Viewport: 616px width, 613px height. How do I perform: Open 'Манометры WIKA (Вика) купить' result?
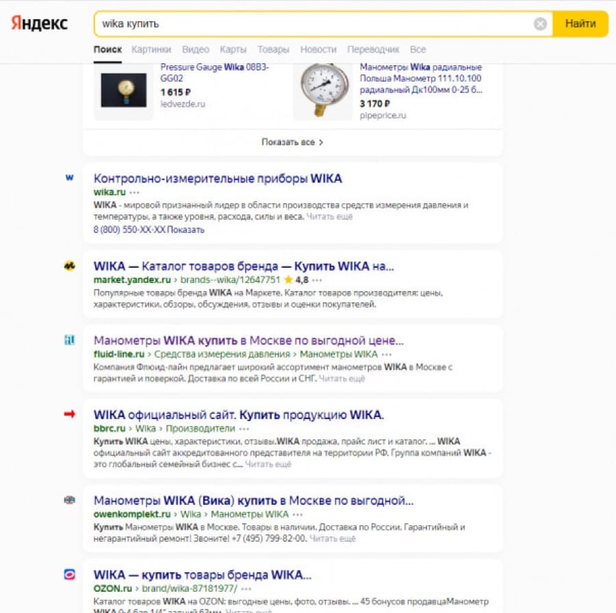[x=253, y=501]
